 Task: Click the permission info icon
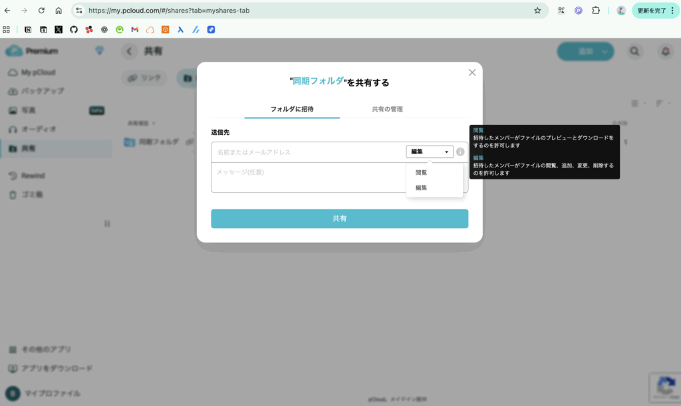coord(460,152)
